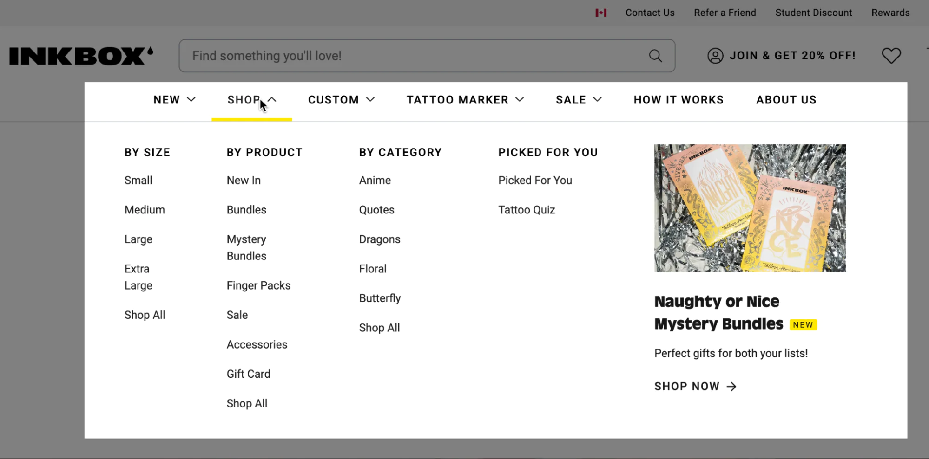Screen dimensions: 929x459
Task: Open the wishlist heart icon
Action: click(891, 56)
